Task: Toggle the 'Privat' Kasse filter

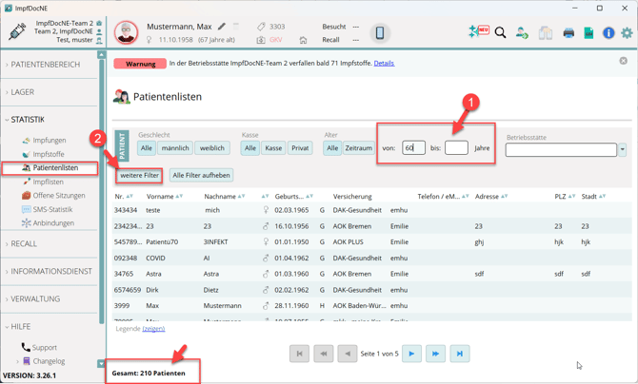Action: click(300, 148)
